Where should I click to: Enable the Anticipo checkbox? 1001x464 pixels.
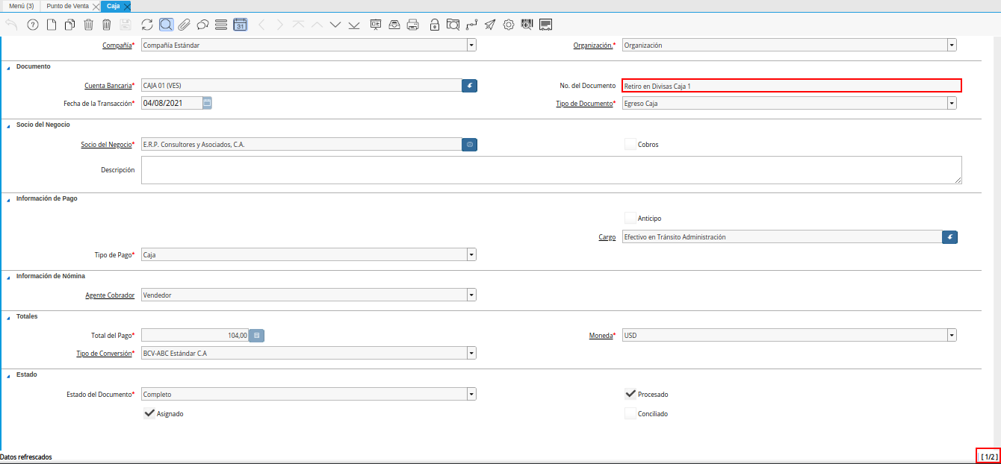coord(630,218)
